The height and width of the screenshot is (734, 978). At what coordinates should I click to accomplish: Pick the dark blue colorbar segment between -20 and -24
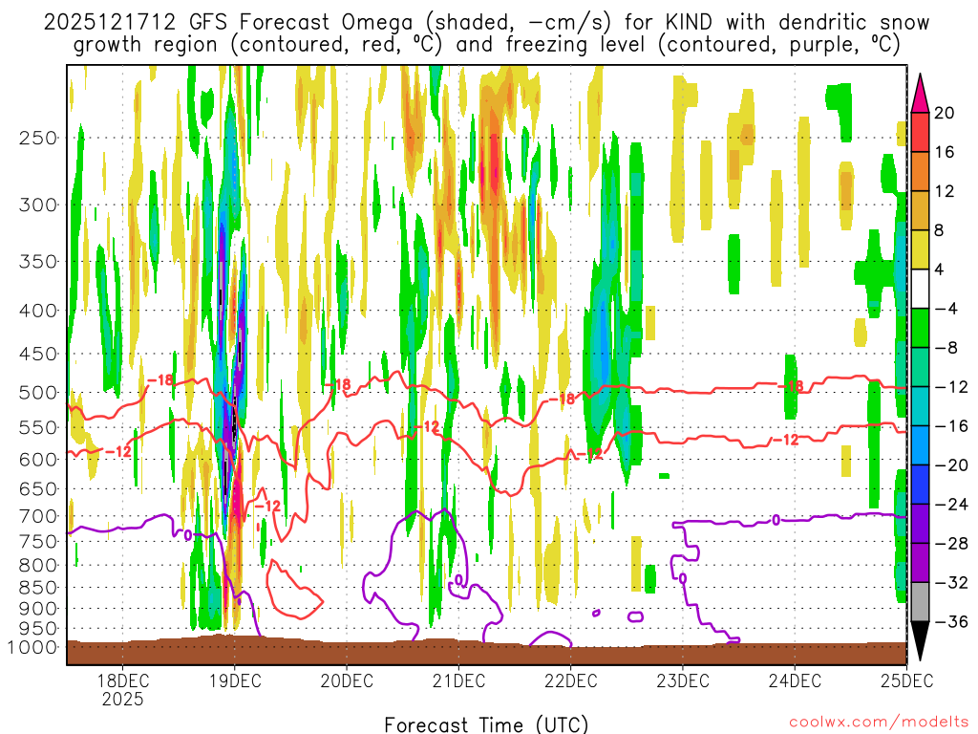[920, 485]
